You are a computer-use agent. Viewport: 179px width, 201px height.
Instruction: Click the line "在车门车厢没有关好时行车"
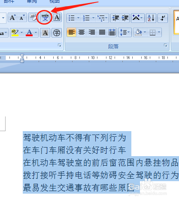coord(74,150)
